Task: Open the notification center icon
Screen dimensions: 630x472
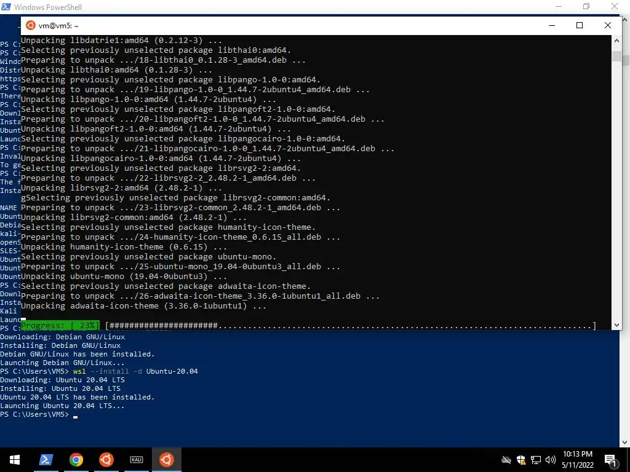Action: click(x=611, y=460)
